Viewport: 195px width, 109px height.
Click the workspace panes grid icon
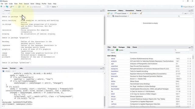point(48,7)
